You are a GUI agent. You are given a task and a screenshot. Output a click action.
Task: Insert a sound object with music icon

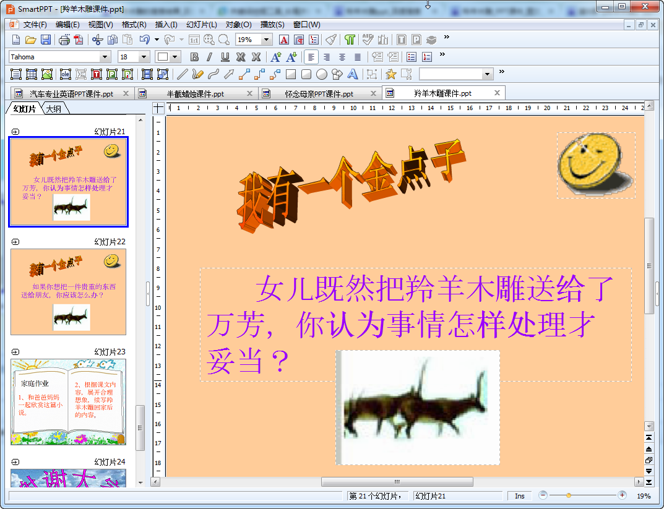pos(163,74)
